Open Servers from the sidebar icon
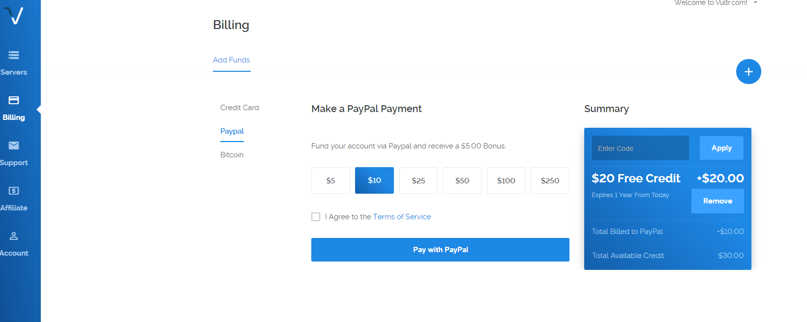Image resolution: width=807 pixels, height=322 pixels. click(x=14, y=55)
